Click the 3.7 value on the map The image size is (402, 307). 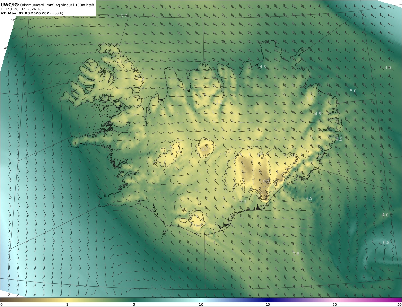[x=124, y=16]
